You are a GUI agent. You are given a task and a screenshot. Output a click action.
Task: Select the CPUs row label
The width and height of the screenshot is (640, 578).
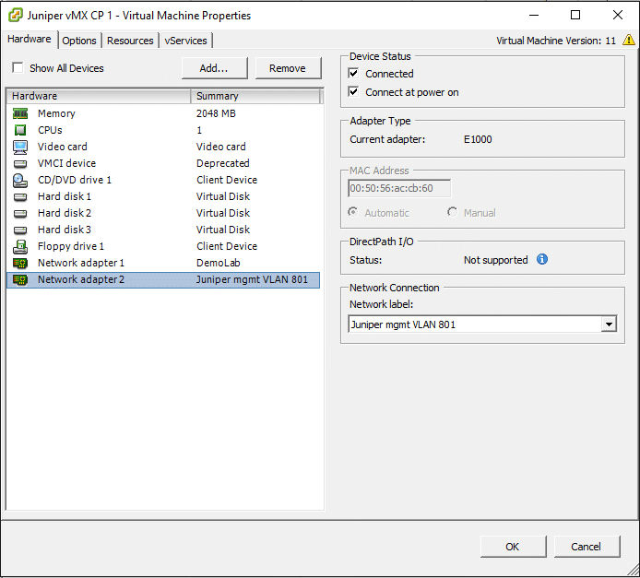tap(50, 130)
